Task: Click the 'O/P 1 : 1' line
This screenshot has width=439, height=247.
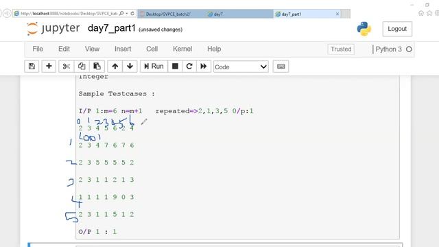Action: click(97, 232)
